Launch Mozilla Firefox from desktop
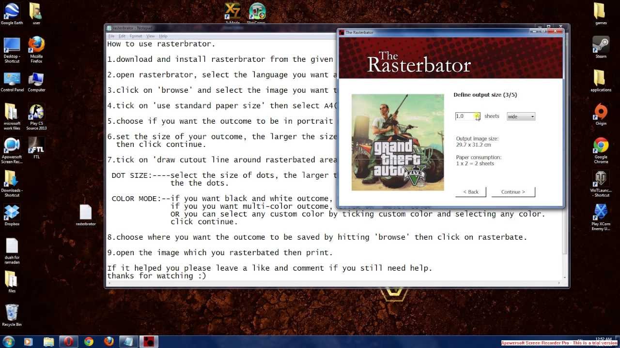Image resolution: width=620 pixels, height=348 pixels. point(36,50)
